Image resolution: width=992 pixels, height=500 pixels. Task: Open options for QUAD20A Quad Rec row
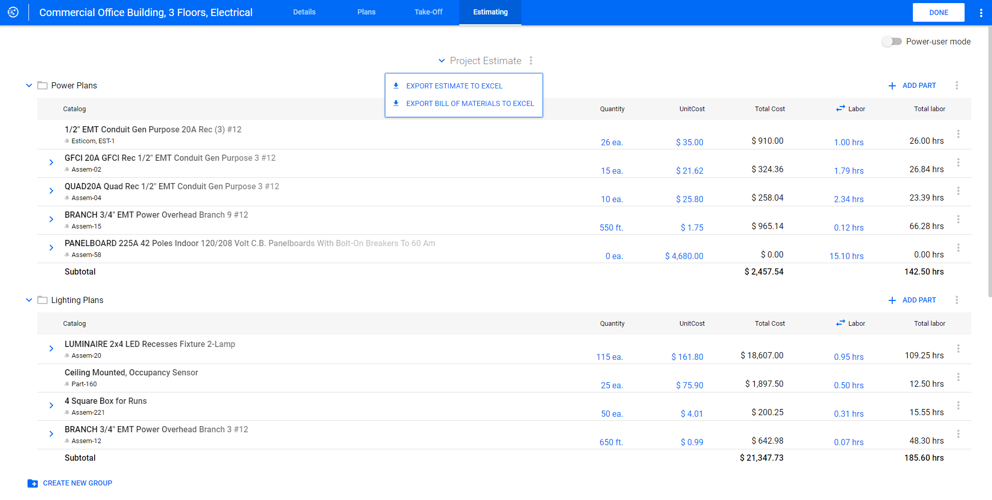[x=958, y=191]
